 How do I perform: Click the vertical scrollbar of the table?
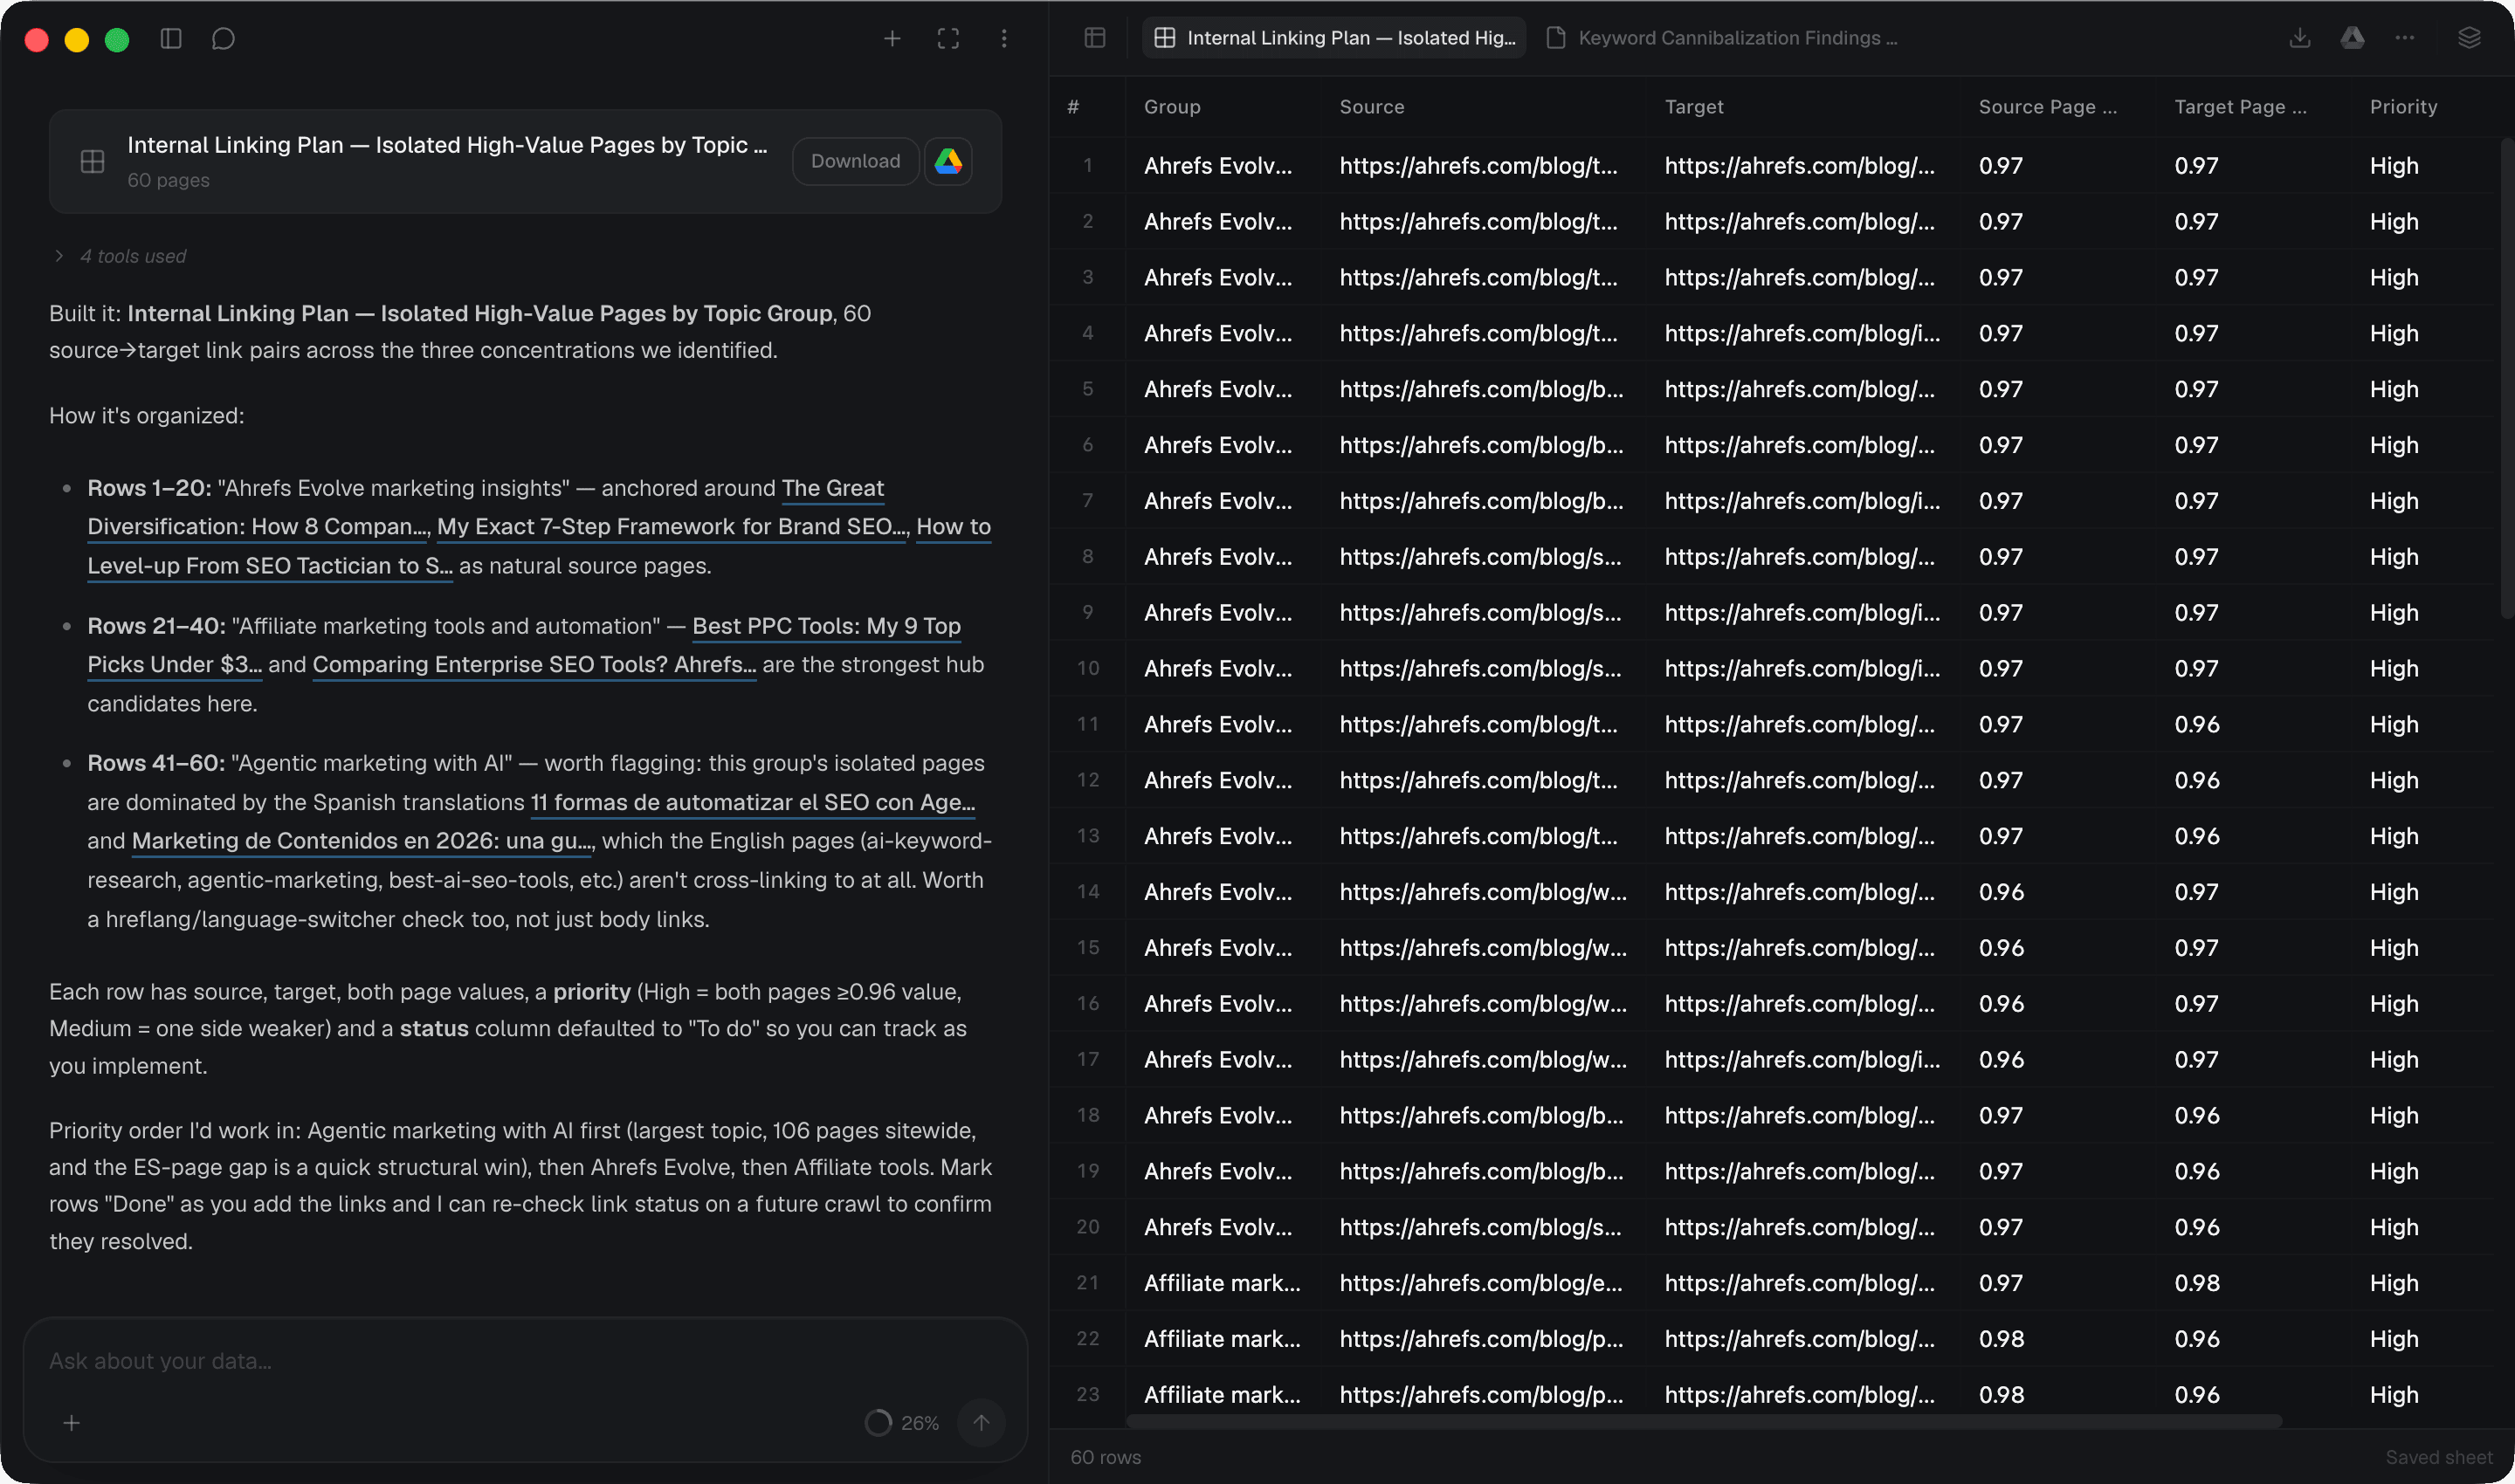click(x=2507, y=380)
